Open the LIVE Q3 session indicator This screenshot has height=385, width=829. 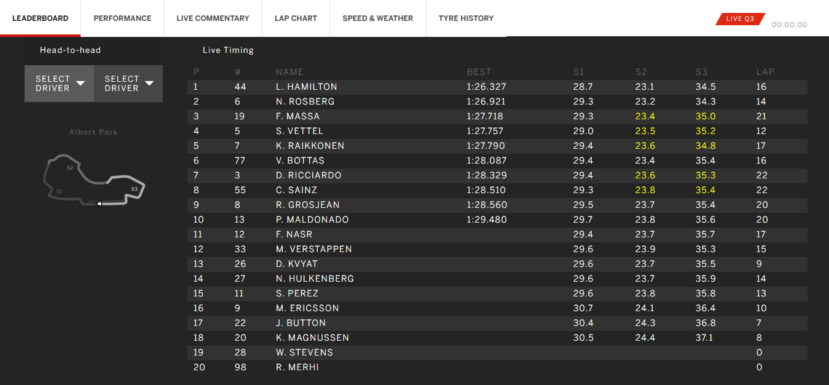click(x=739, y=18)
